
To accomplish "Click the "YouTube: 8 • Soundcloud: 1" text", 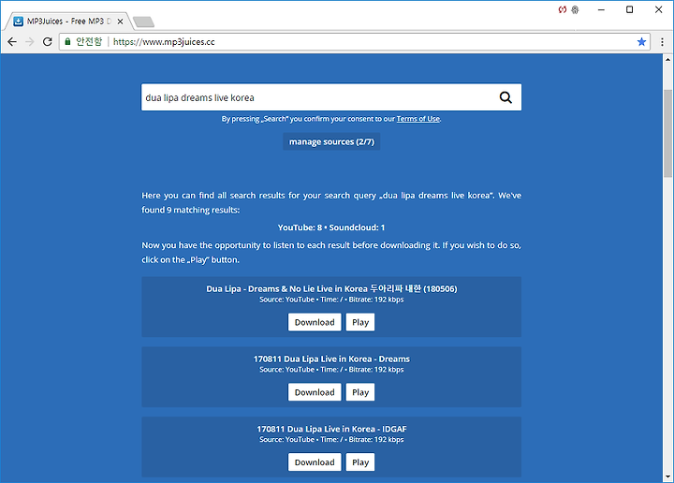I will click(331, 227).
